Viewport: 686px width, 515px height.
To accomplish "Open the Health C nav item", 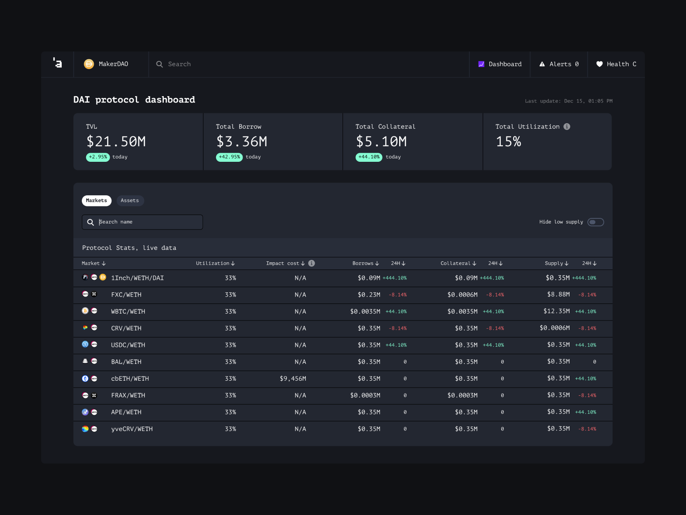I will [x=616, y=64].
